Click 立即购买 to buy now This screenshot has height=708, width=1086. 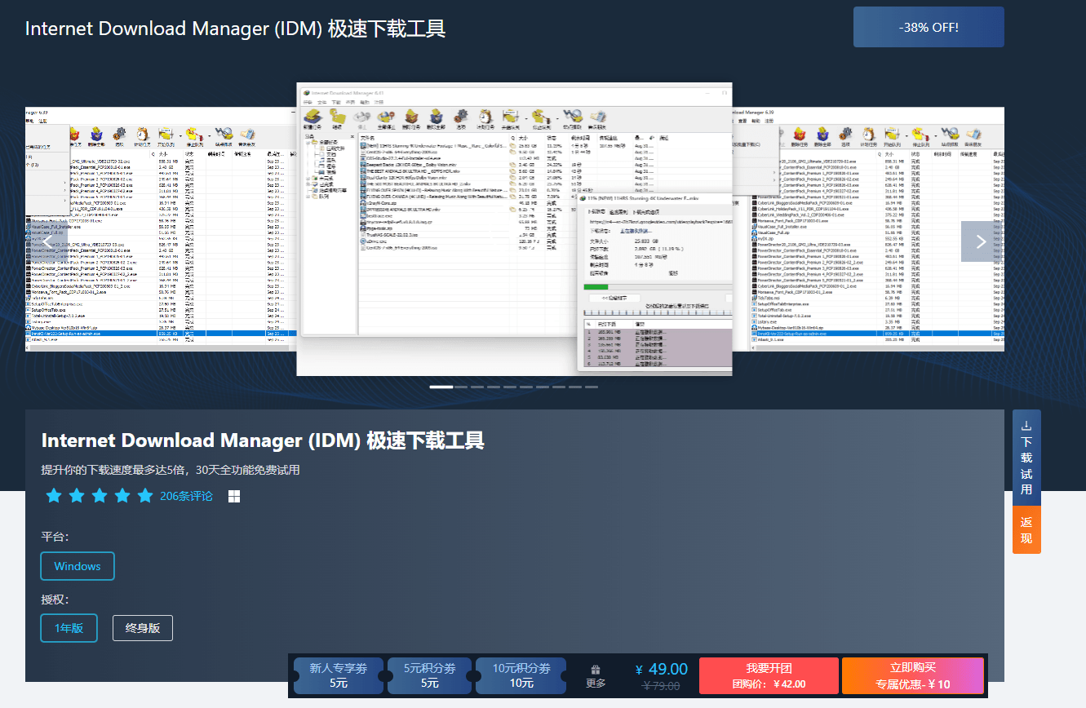[913, 675]
